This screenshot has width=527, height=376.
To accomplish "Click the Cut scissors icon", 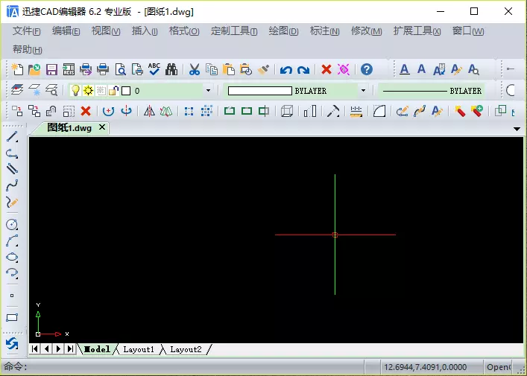I will click(x=194, y=69).
